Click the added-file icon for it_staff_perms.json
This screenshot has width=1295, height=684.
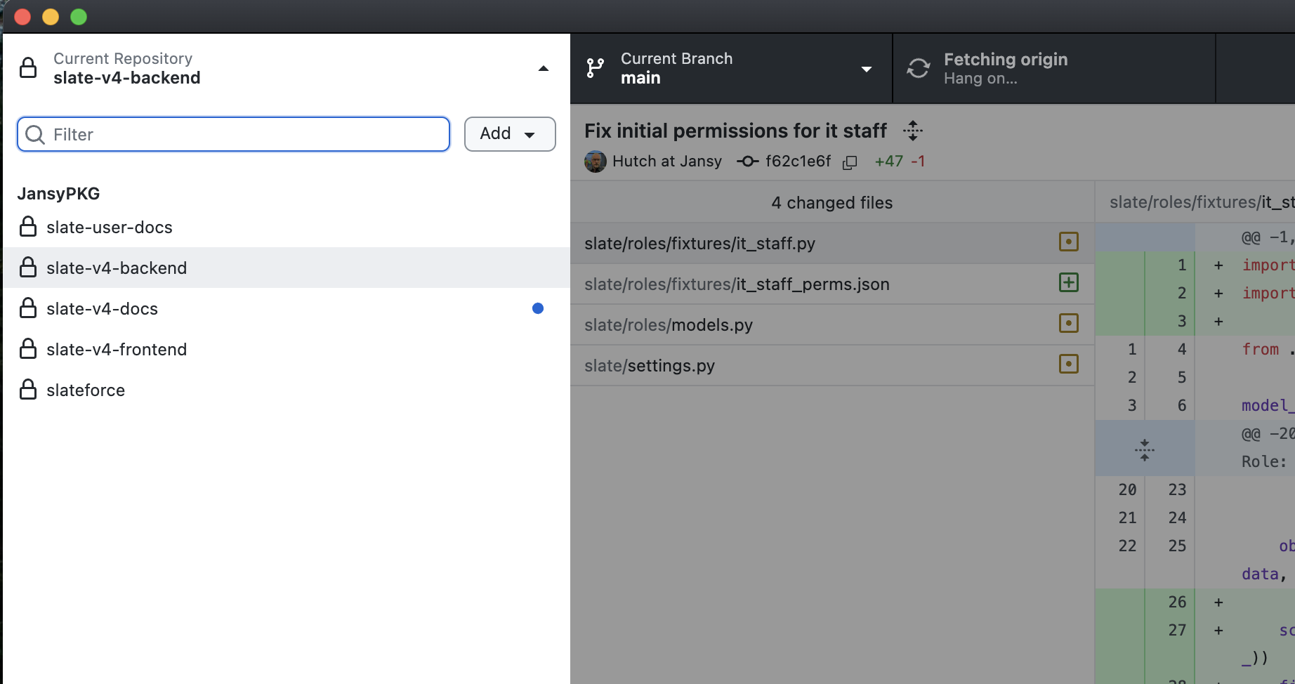click(x=1068, y=283)
